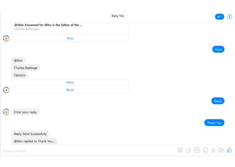
Task: Click '@libin Answered for Who is...' title
Action: [48, 25]
